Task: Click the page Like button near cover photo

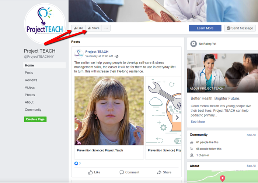Action: (x=79, y=28)
